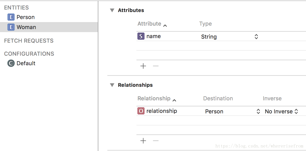Add a new attribute with plus button
Image resolution: width=306 pixels, height=151 pixels.
click(143, 66)
